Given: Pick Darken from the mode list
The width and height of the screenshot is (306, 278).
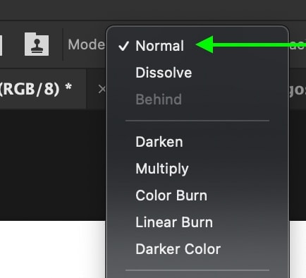Looking at the screenshot, I should coord(159,142).
